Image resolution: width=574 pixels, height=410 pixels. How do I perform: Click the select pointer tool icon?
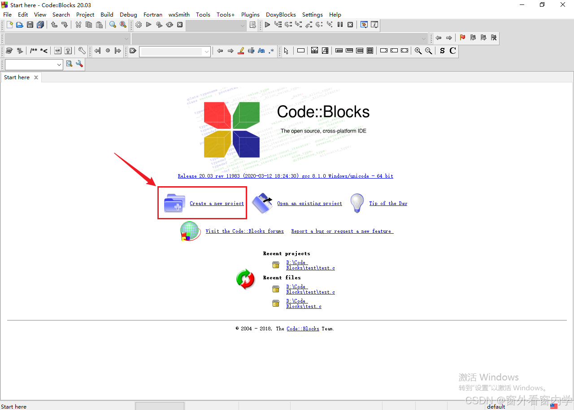click(286, 51)
